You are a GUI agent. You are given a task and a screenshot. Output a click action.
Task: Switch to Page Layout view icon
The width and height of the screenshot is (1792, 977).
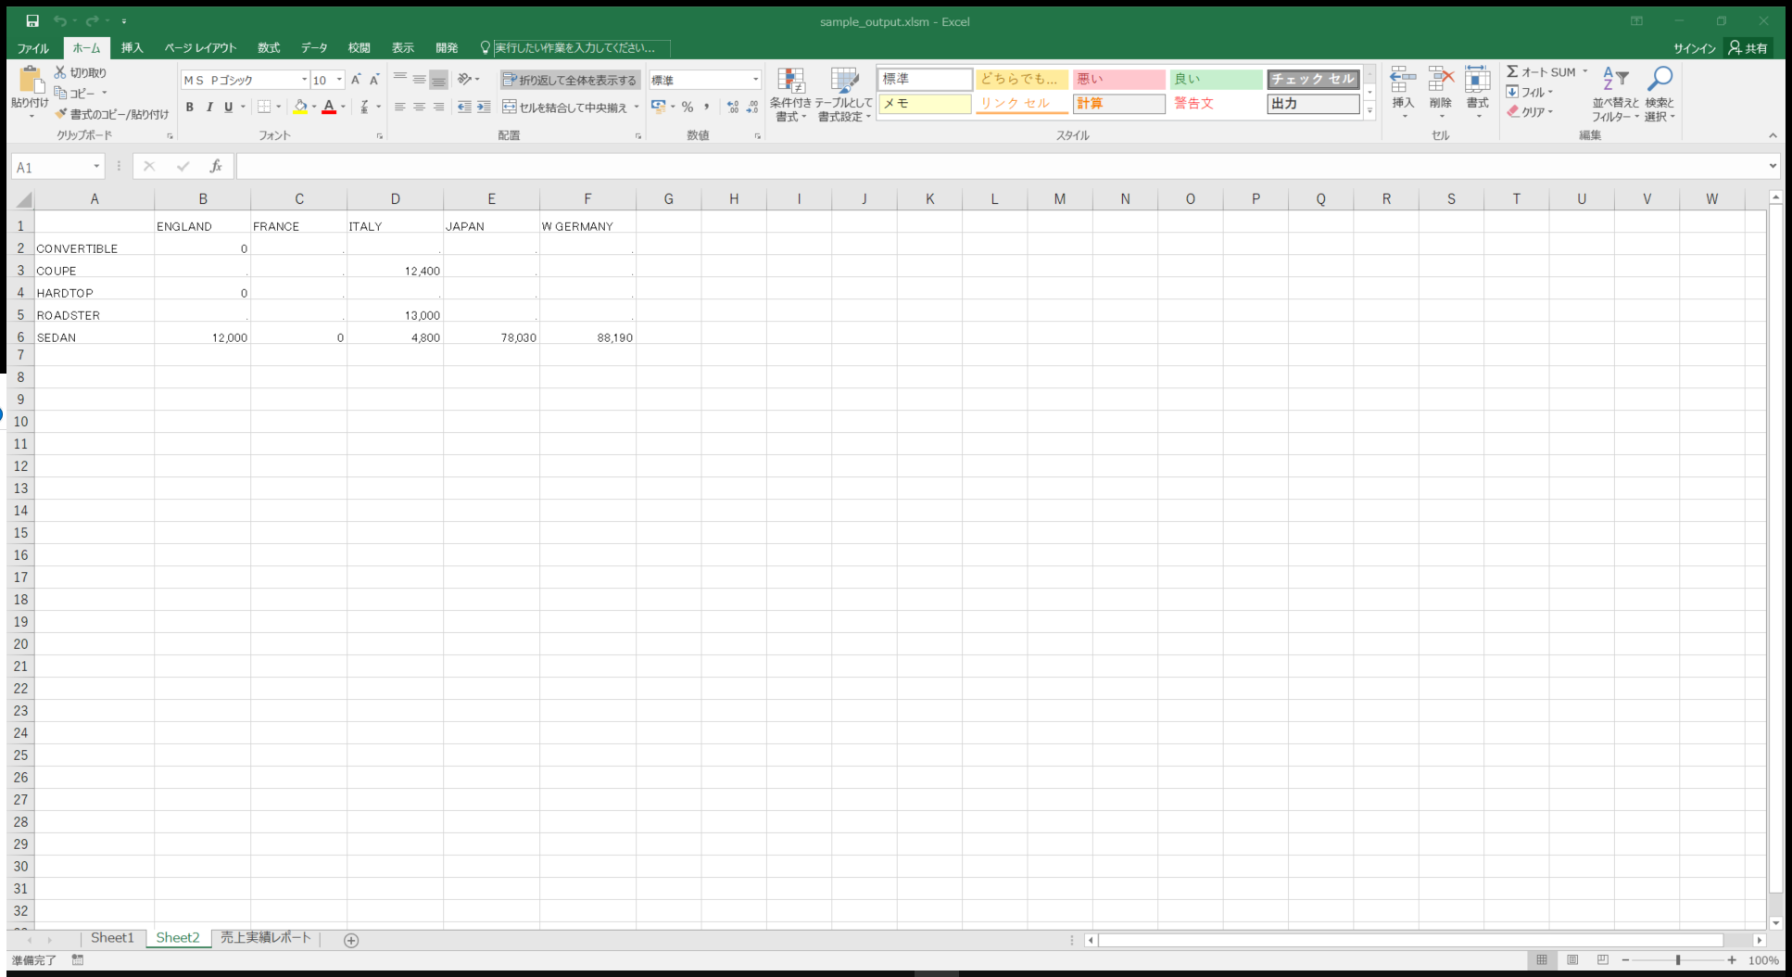pos(1572,960)
